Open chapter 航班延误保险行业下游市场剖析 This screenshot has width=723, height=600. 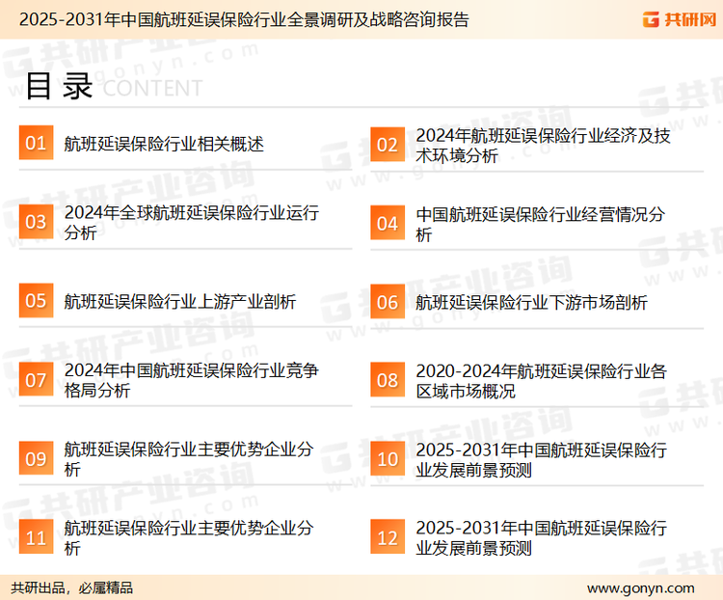point(531,303)
